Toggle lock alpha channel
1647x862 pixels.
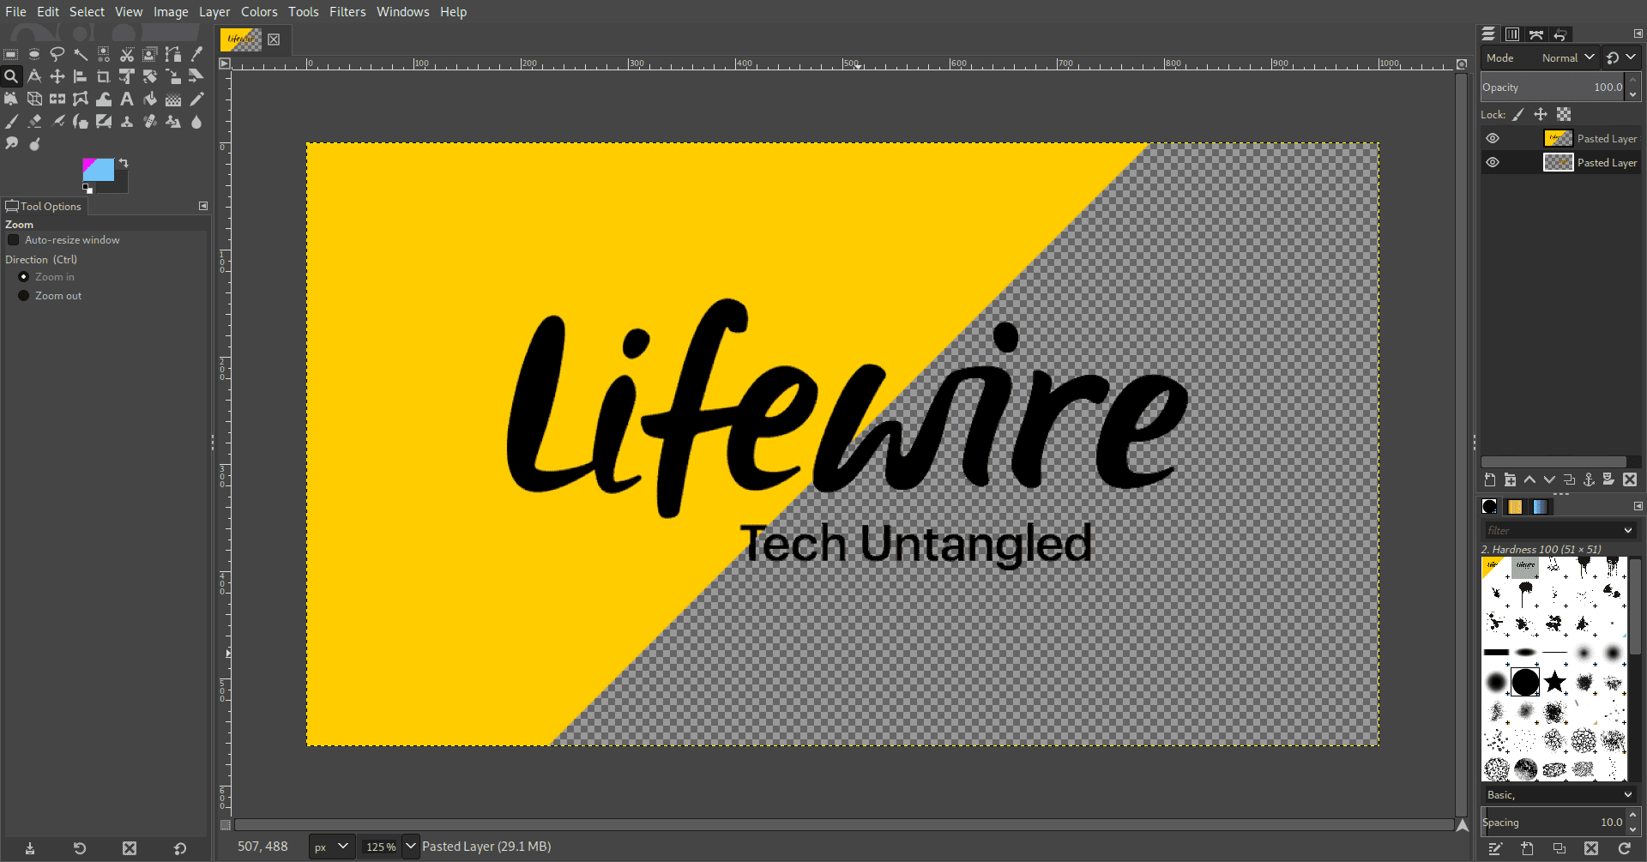click(1564, 114)
